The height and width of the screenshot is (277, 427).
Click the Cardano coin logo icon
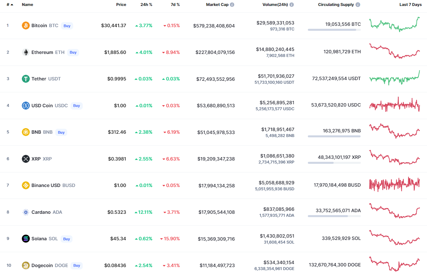tap(26, 212)
